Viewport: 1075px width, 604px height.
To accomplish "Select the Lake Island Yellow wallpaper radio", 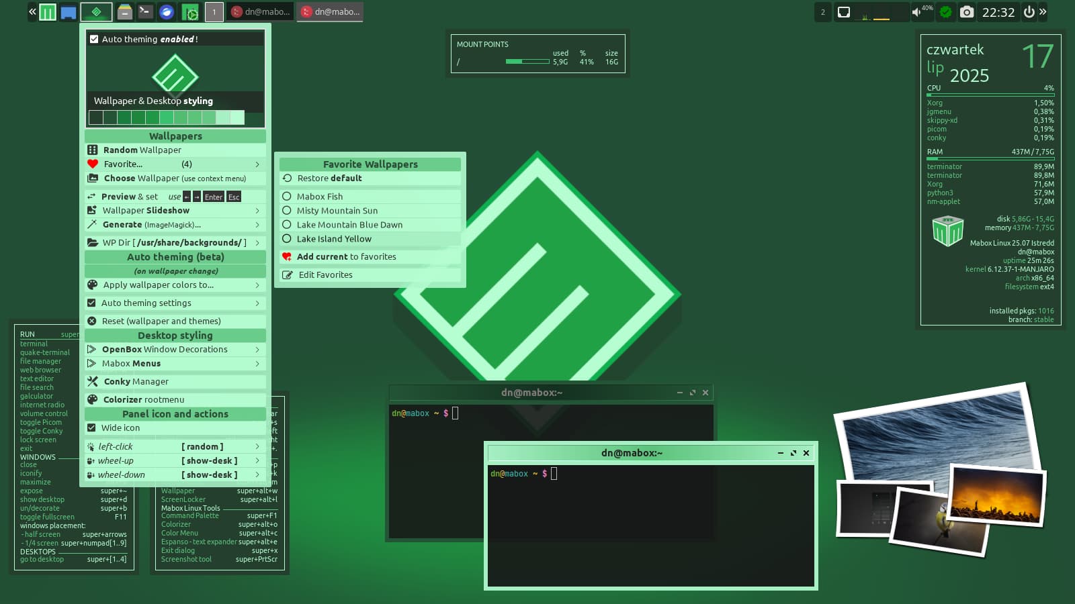I will coord(287,239).
